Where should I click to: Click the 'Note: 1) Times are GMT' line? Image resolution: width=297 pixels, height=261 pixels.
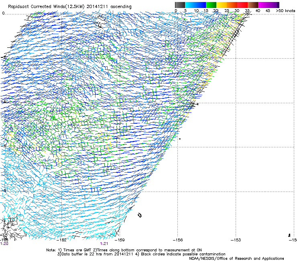[124, 250]
